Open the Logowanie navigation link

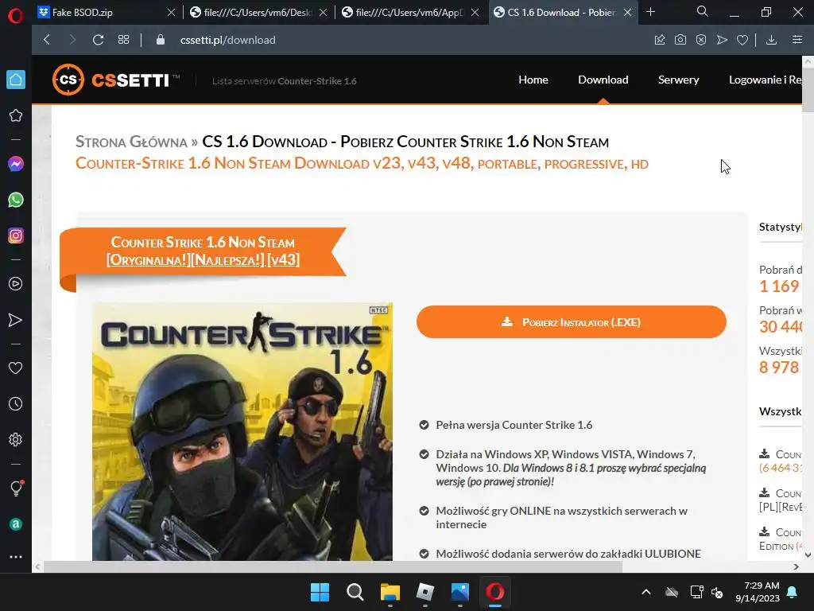(x=766, y=80)
